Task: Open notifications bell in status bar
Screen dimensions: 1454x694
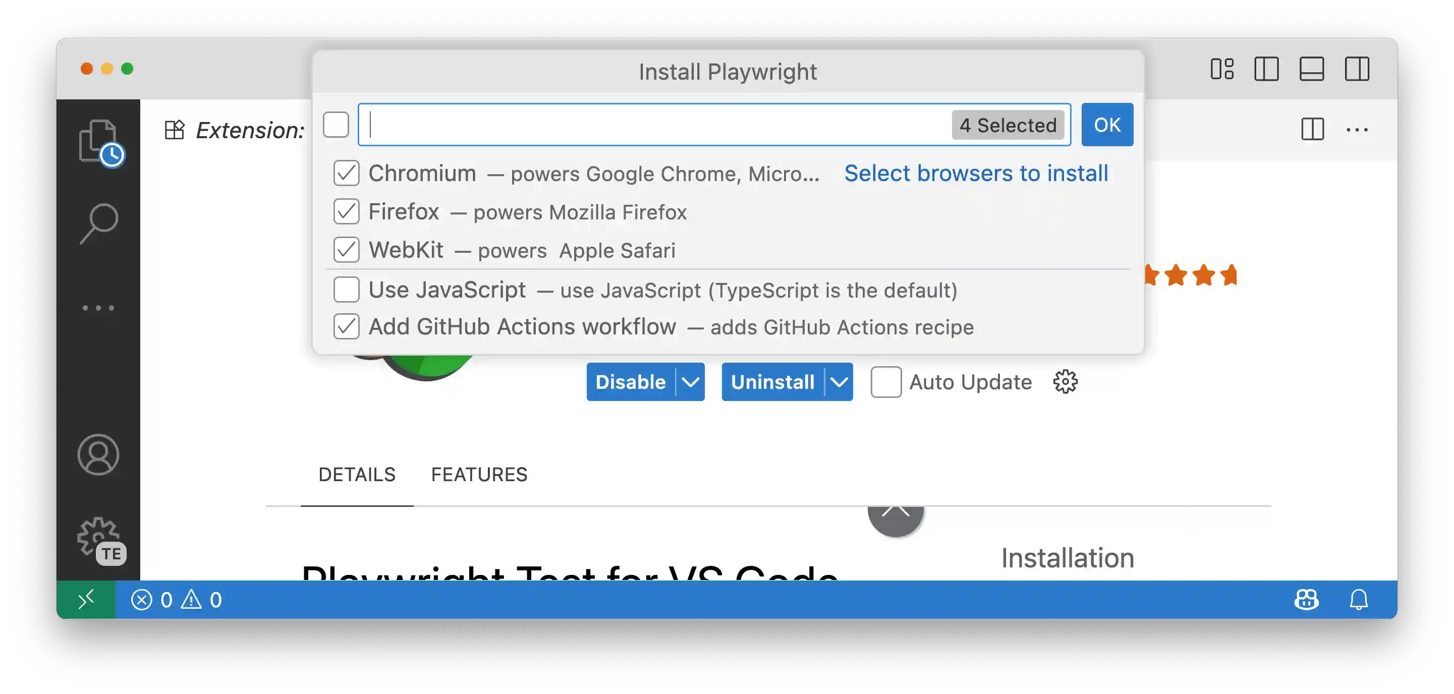Action: coord(1358,599)
